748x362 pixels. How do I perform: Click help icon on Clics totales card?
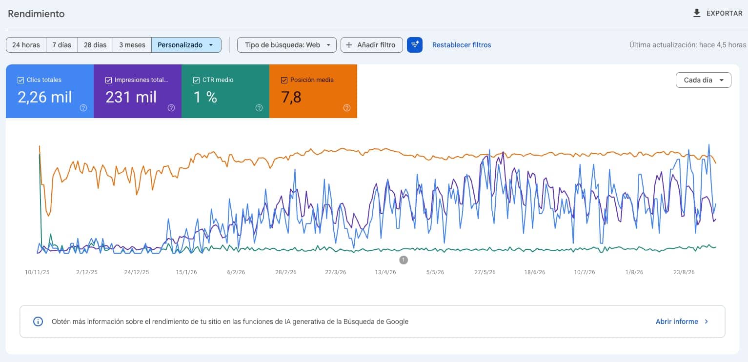[83, 108]
